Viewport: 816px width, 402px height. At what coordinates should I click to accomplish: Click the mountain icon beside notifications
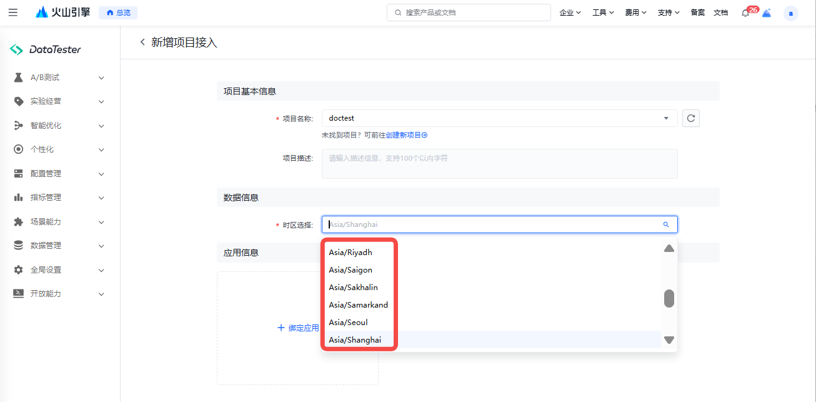click(x=767, y=13)
